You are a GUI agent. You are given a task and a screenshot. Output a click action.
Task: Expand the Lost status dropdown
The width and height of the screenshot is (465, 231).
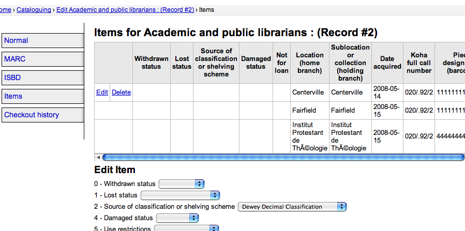(181, 195)
